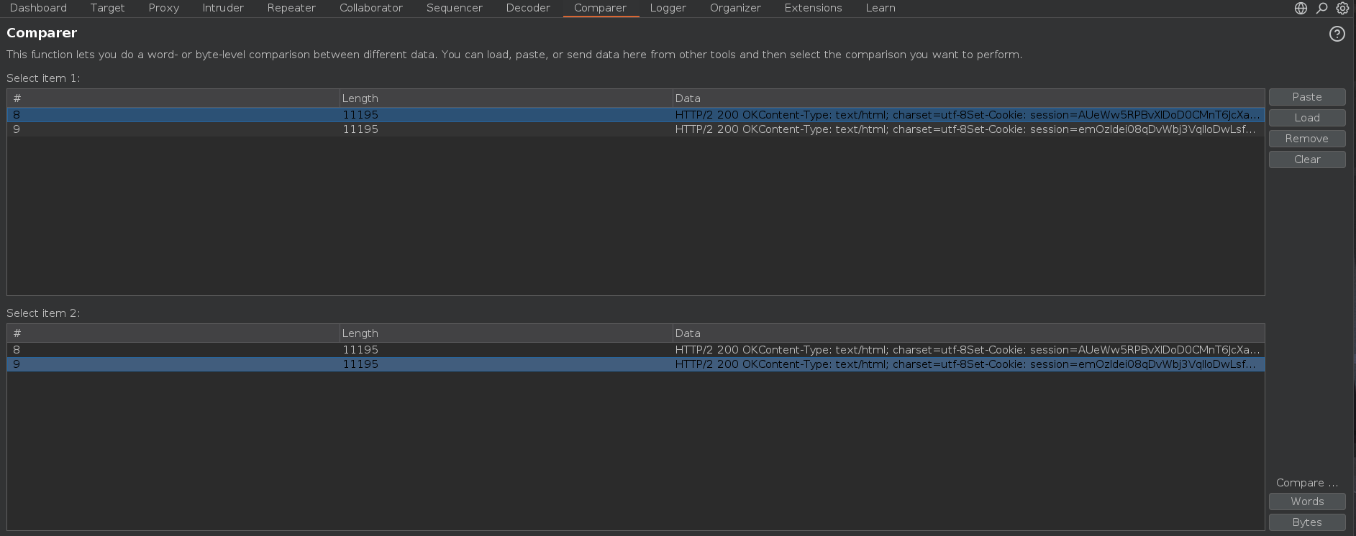
Task: Open the Comparer help icon
Action: click(1337, 34)
